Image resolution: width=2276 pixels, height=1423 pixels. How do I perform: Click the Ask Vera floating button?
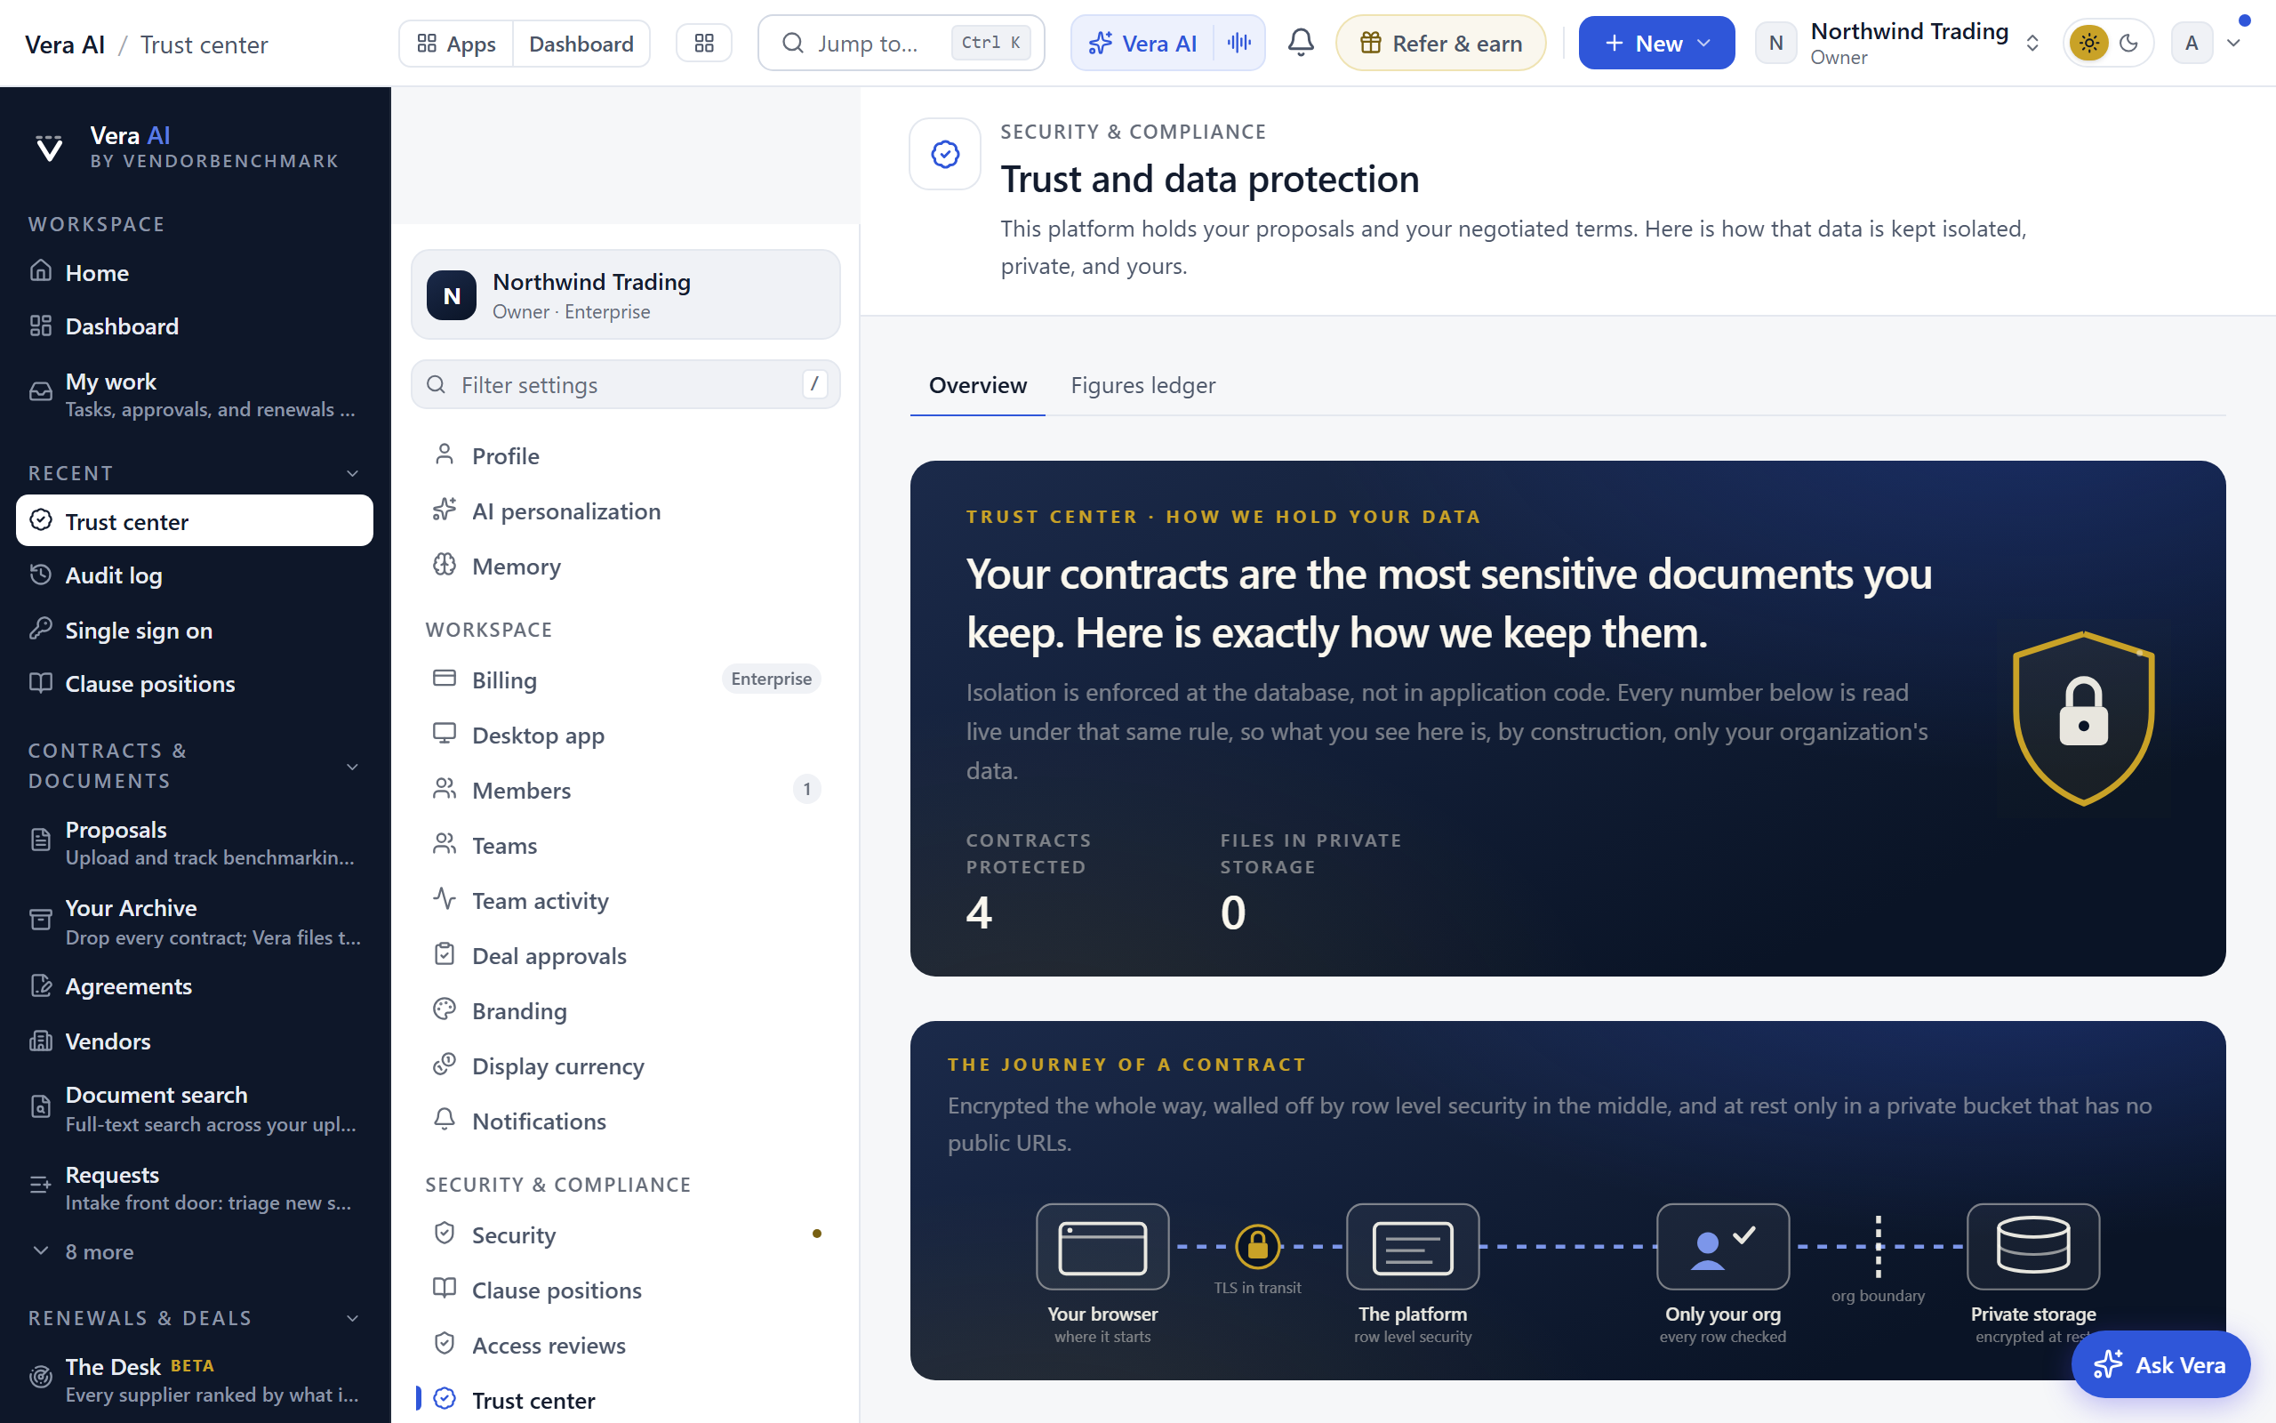pos(2160,1364)
